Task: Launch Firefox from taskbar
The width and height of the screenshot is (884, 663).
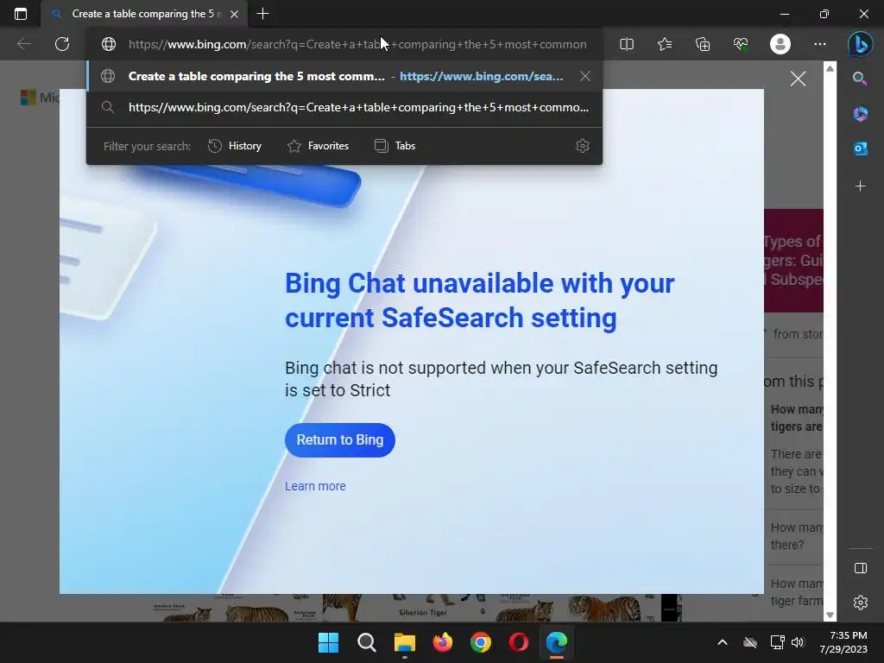Action: 443,642
